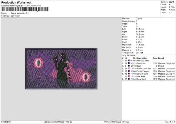This screenshot has width=176, height=124.
Task: Click the Black thread color swatch
Action: click(x=129, y=66)
